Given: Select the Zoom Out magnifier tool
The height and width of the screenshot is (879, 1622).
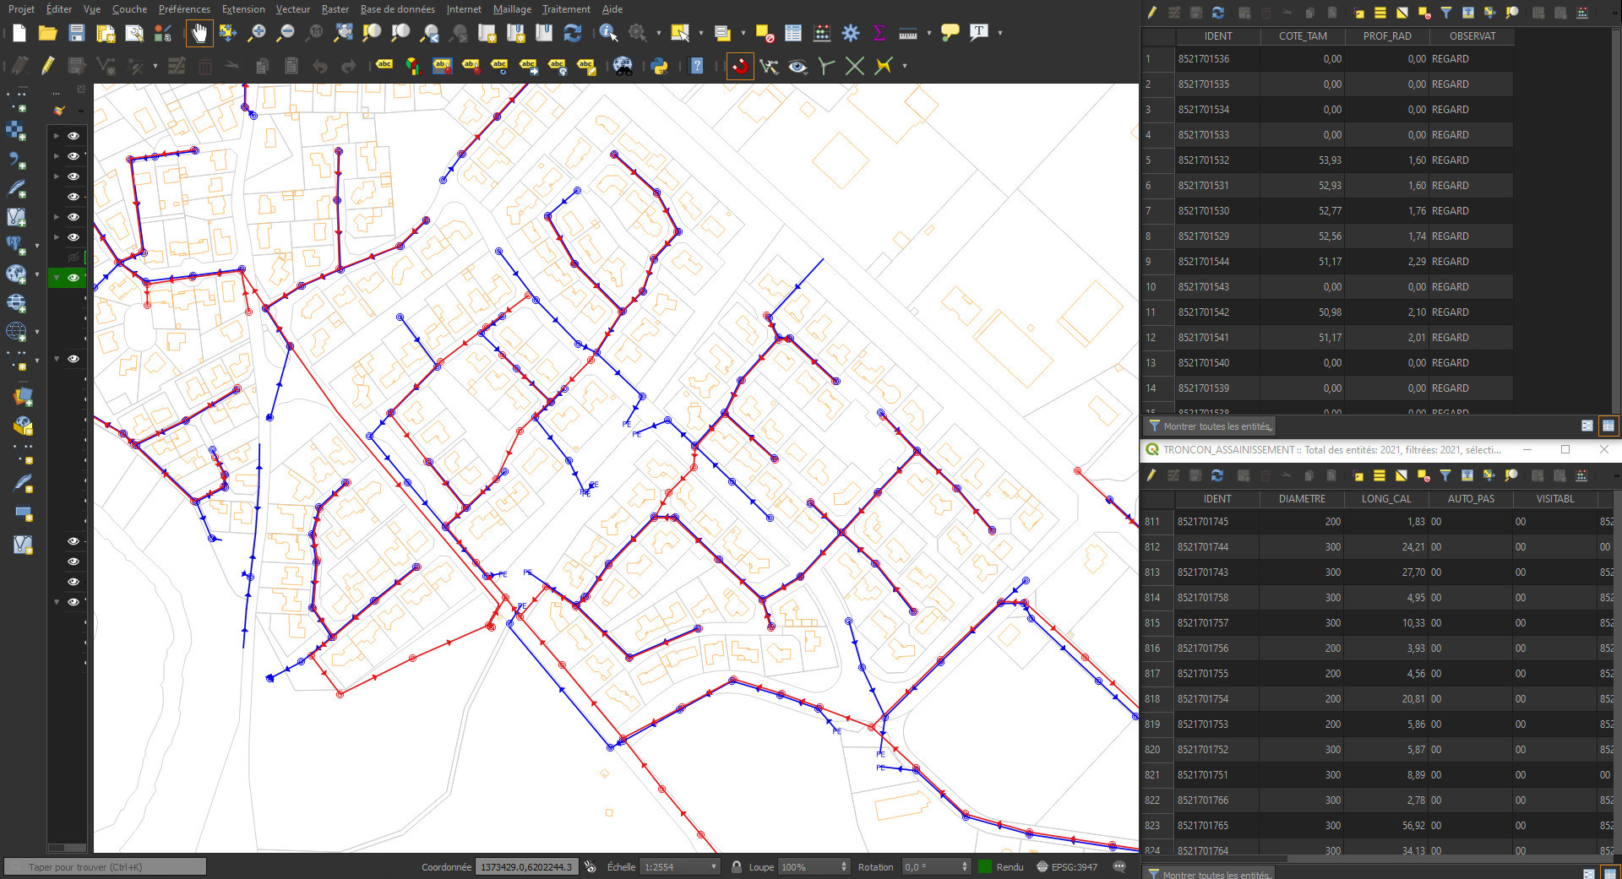Looking at the screenshot, I should (x=286, y=33).
